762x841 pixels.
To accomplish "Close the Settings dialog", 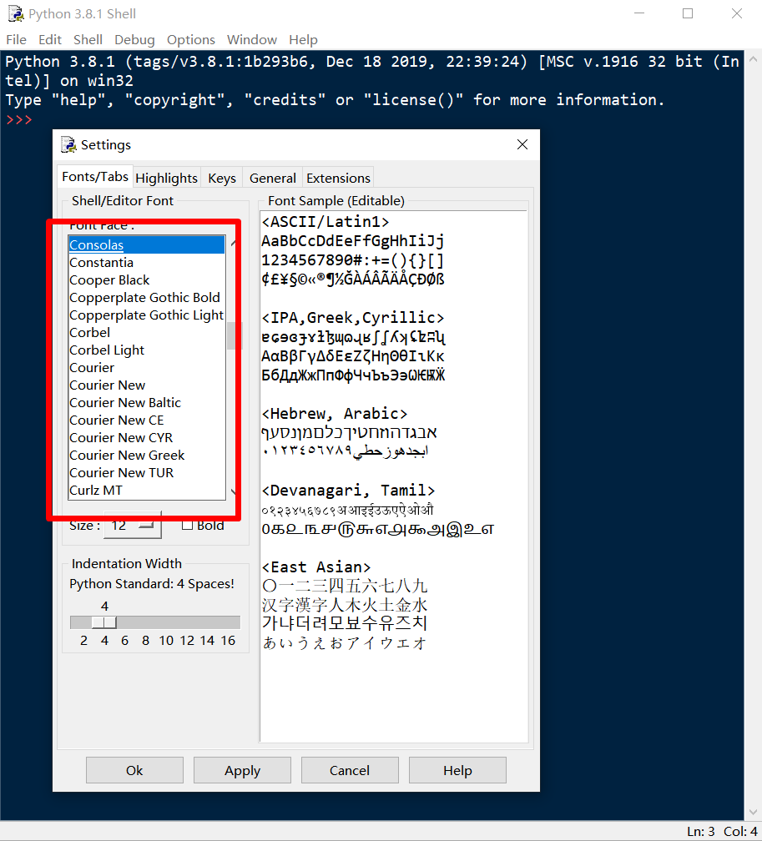I will click(x=522, y=144).
